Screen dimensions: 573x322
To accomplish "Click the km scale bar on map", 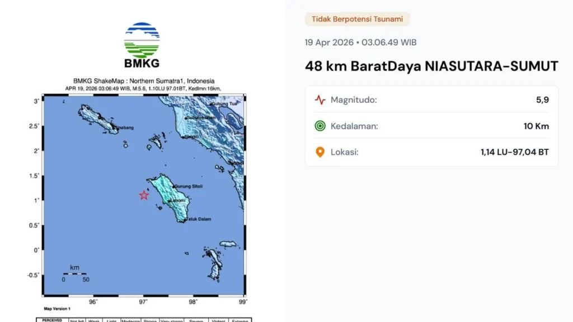I will pos(74,274).
